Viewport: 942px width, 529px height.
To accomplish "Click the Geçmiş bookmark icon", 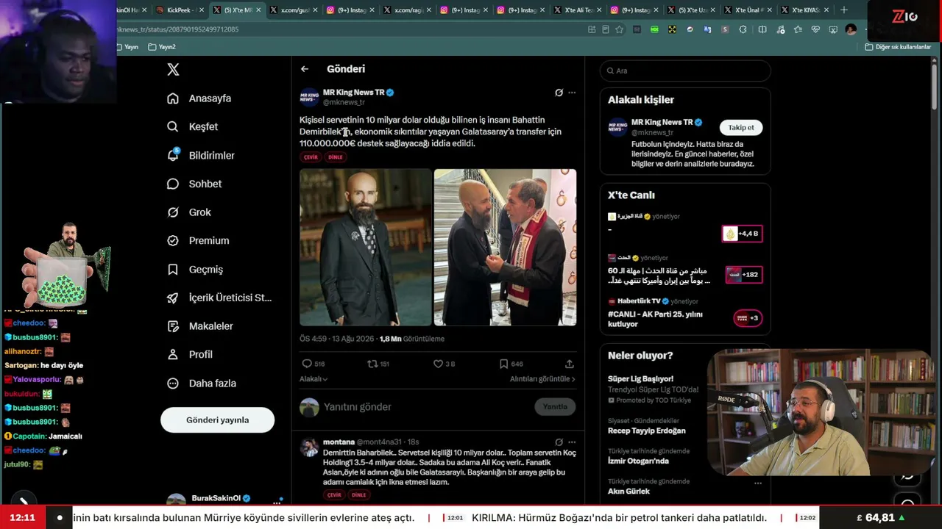I will click(173, 270).
